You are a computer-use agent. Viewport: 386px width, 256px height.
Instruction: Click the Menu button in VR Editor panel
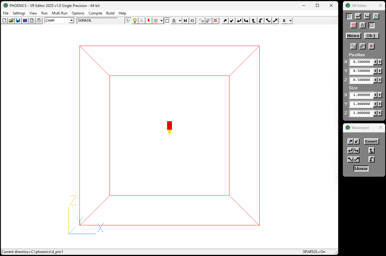(353, 36)
